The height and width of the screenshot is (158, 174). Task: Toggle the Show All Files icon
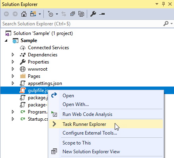click(x=81, y=14)
